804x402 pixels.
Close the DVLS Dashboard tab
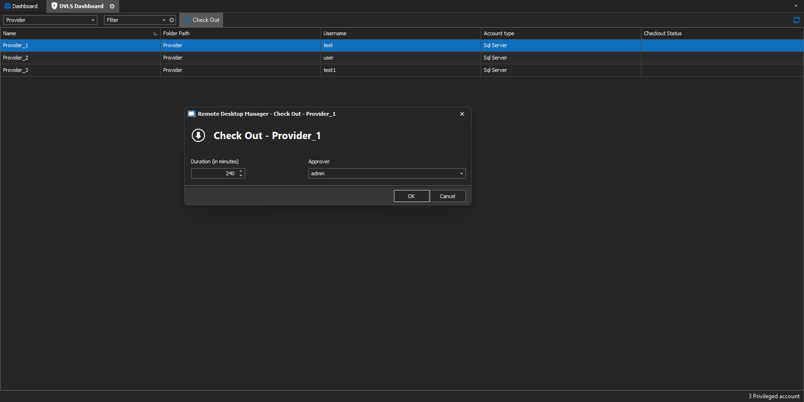[x=112, y=6]
